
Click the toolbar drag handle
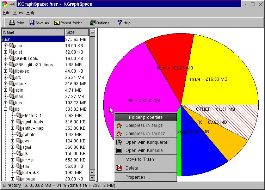(x=2, y=23)
